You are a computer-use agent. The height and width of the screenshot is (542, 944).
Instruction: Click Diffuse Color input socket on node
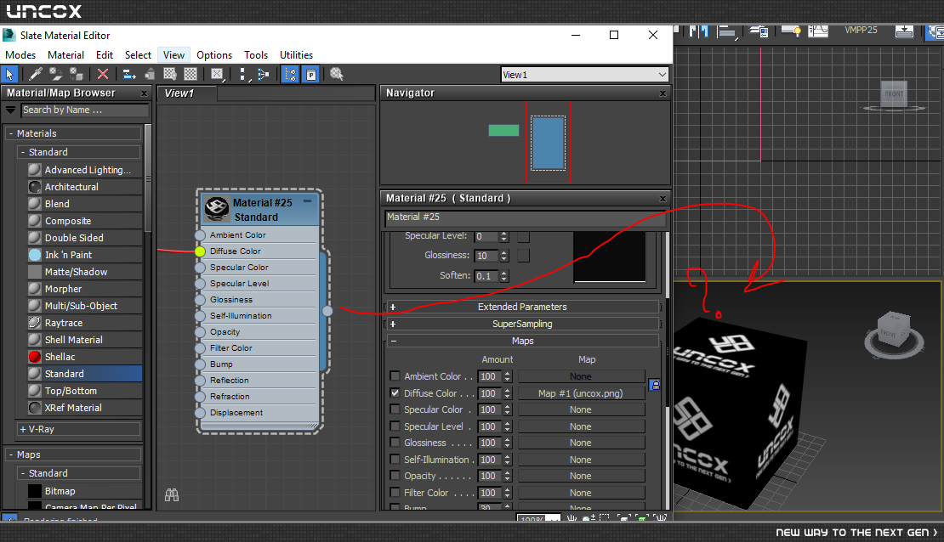(200, 251)
